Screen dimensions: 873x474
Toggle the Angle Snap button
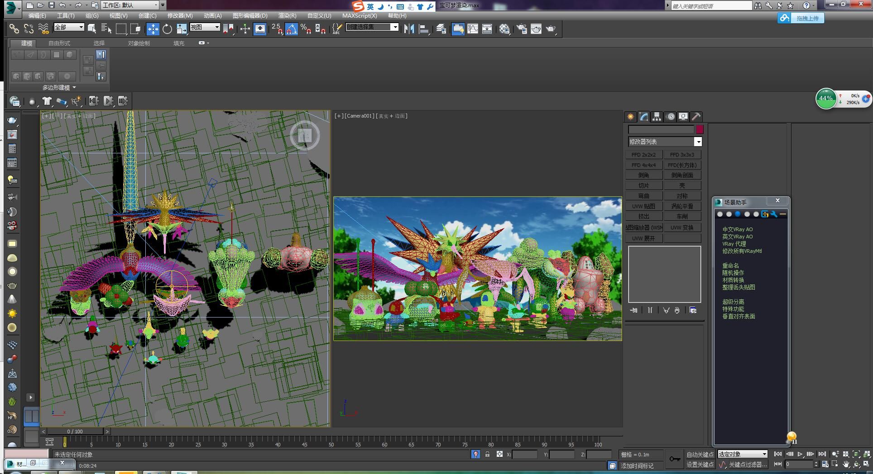[x=291, y=29]
